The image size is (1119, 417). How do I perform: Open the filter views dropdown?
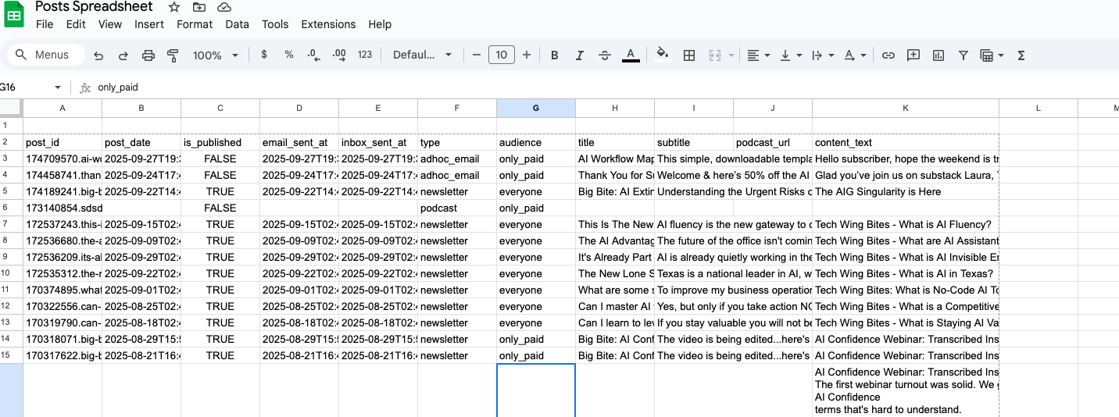[992, 55]
